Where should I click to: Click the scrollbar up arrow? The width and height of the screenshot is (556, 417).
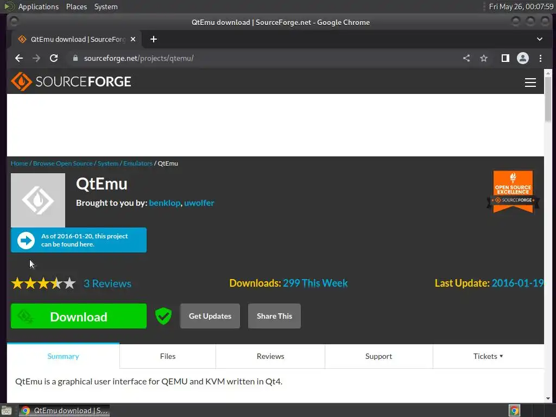[x=548, y=73]
